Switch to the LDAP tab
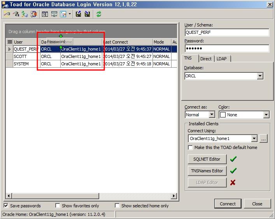The image size is (275, 219). tap(222, 59)
